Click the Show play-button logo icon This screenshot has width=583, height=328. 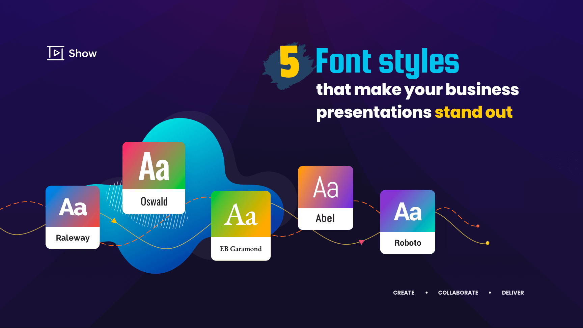tap(56, 53)
